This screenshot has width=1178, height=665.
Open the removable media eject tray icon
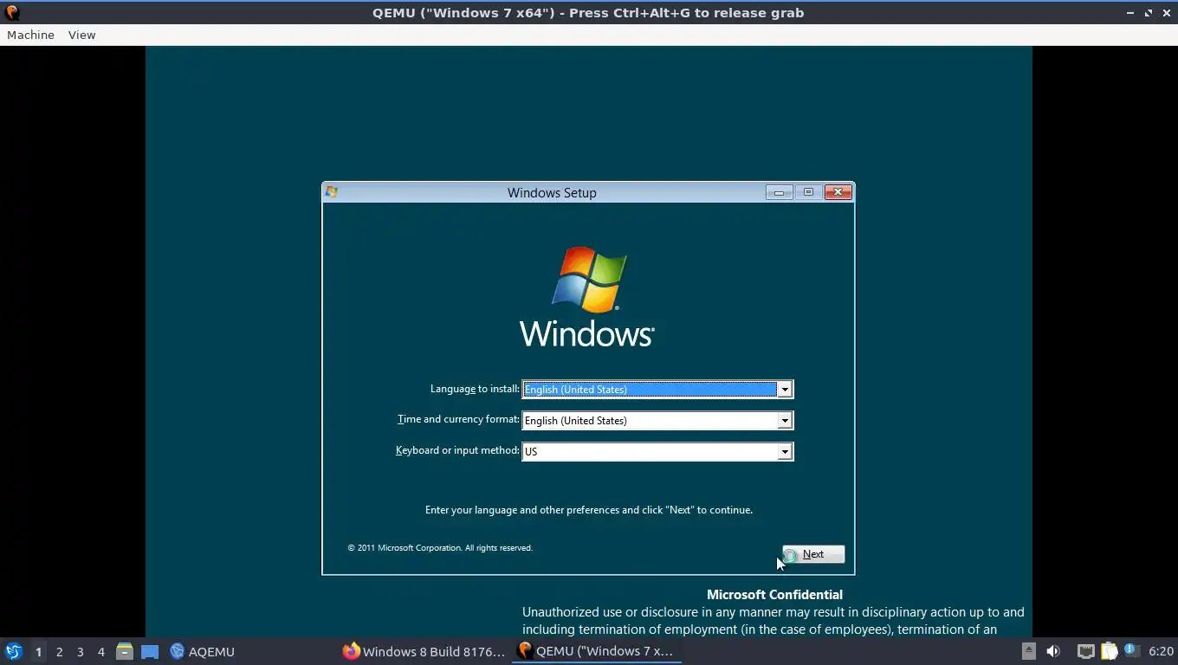click(x=1028, y=651)
